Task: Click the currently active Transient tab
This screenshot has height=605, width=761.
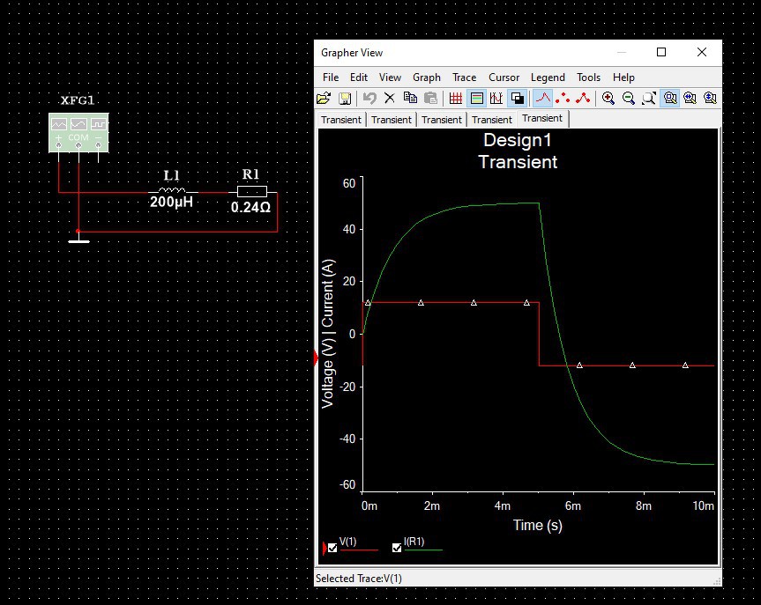Action: click(542, 118)
